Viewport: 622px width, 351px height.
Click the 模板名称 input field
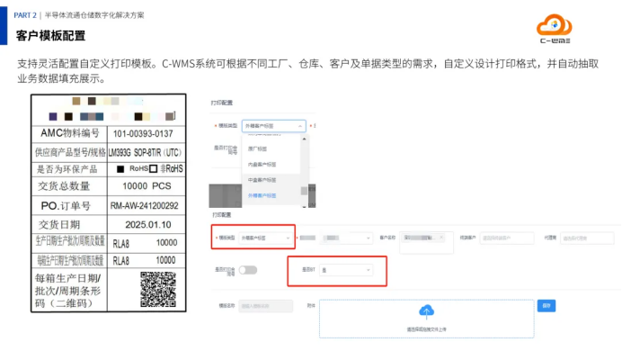[x=265, y=306]
